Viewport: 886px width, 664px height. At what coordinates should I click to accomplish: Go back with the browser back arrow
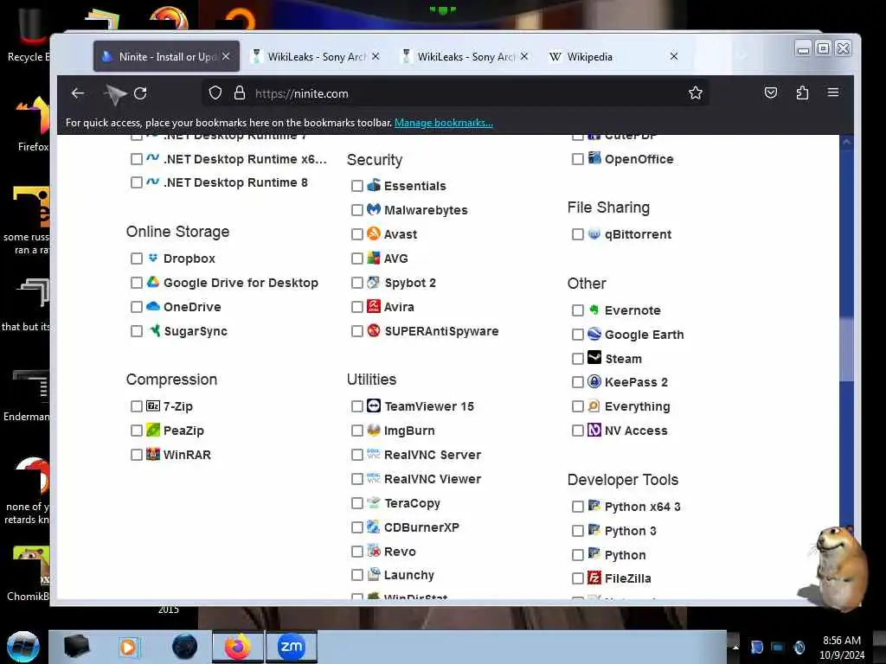point(78,93)
